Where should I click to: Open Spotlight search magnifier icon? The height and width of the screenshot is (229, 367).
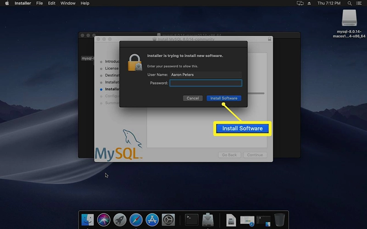point(350,3)
